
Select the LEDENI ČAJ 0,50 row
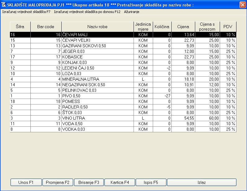pos(123,68)
